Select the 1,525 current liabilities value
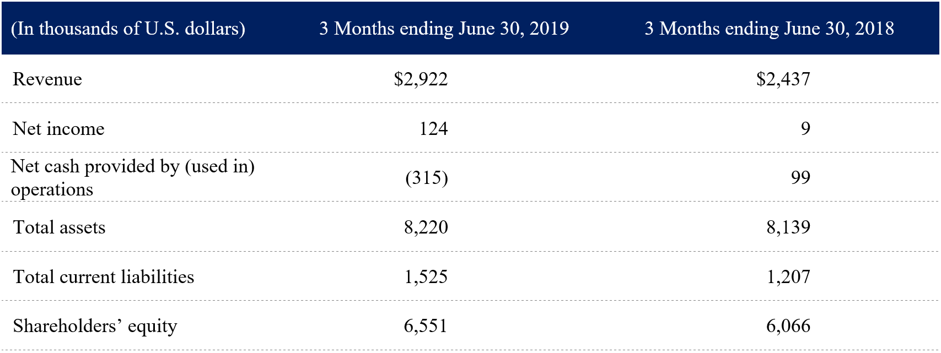Screen dimensions: 941x353 (426, 276)
